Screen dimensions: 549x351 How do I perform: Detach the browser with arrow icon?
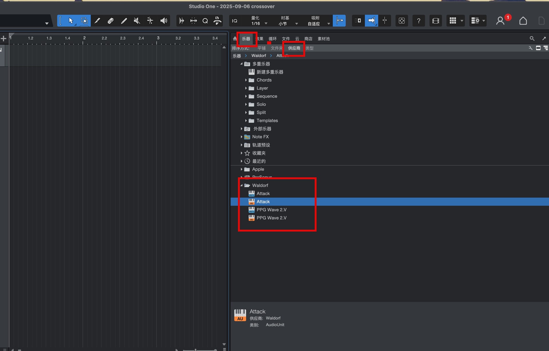tap(544, 38)
